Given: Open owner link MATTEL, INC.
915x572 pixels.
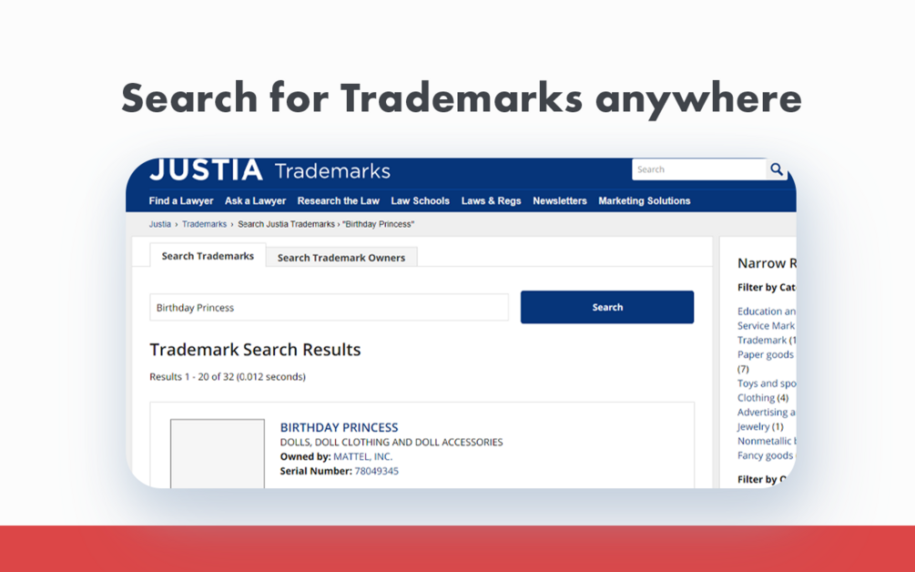Looking at the screenshot, I should [363, 456].
